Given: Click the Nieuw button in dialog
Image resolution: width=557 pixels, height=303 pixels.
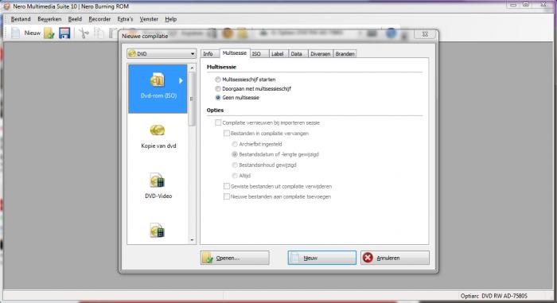Looking at the screenshot, I should point(321,258).
